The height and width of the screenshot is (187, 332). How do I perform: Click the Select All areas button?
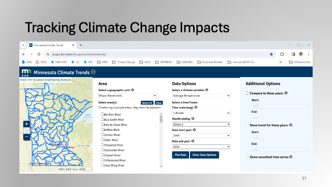147,103
